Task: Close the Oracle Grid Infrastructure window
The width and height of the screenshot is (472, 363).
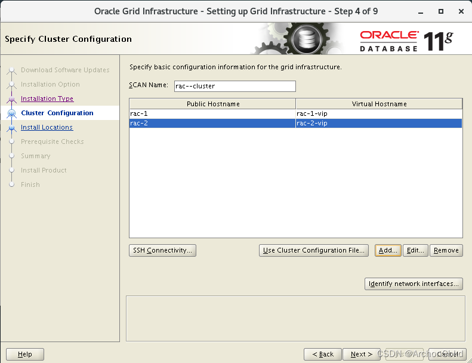Action: pyautogui.click(x=461, y=11)
